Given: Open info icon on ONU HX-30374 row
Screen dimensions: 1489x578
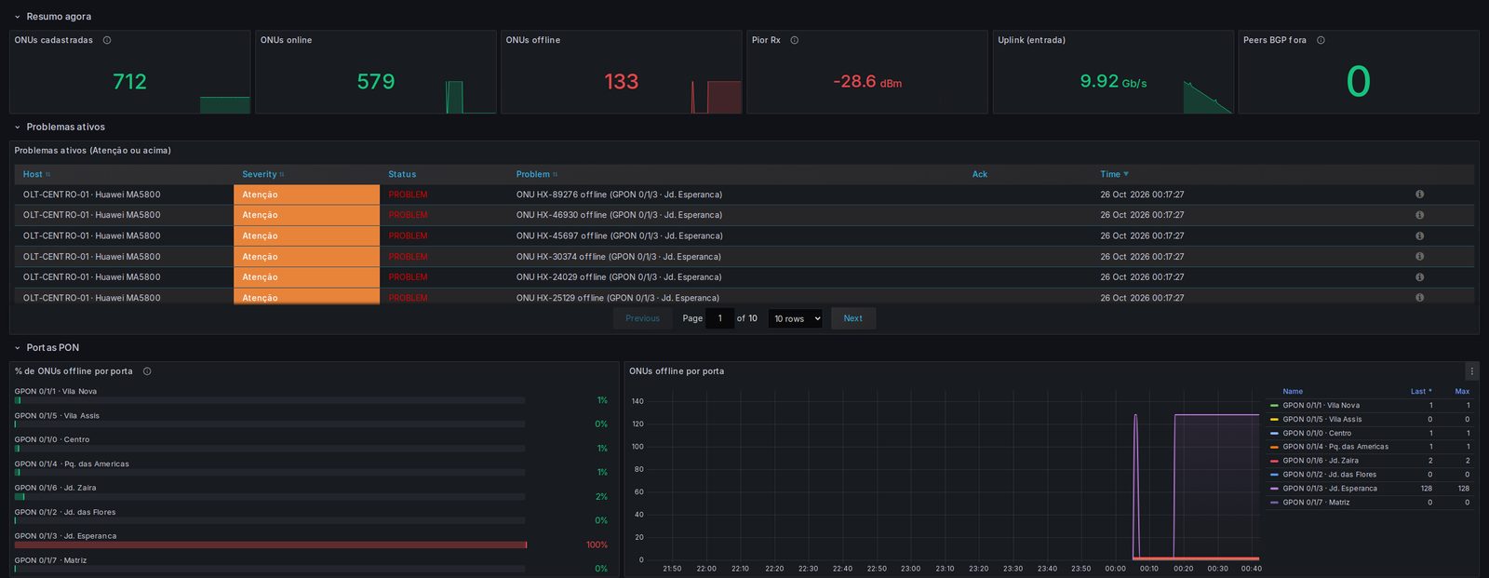Looking at the screenshot, I should tap(1419, 256).
